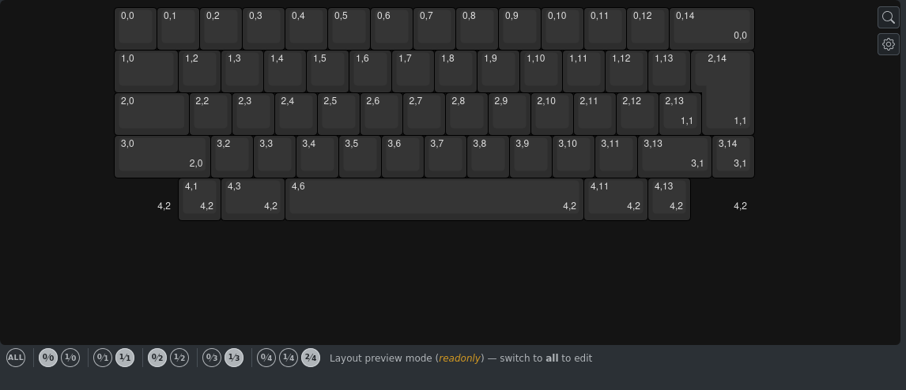The image size is (906, 390).
Task: Click the right shift key labeled 3,13
Action: click(x=674, y=156)
